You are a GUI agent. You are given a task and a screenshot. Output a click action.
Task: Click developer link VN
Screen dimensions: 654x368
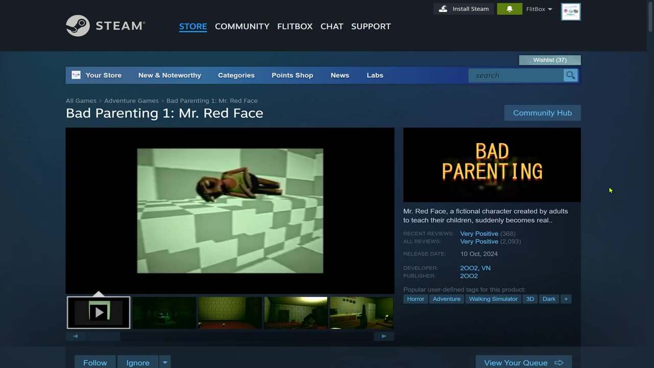[486, 268]
